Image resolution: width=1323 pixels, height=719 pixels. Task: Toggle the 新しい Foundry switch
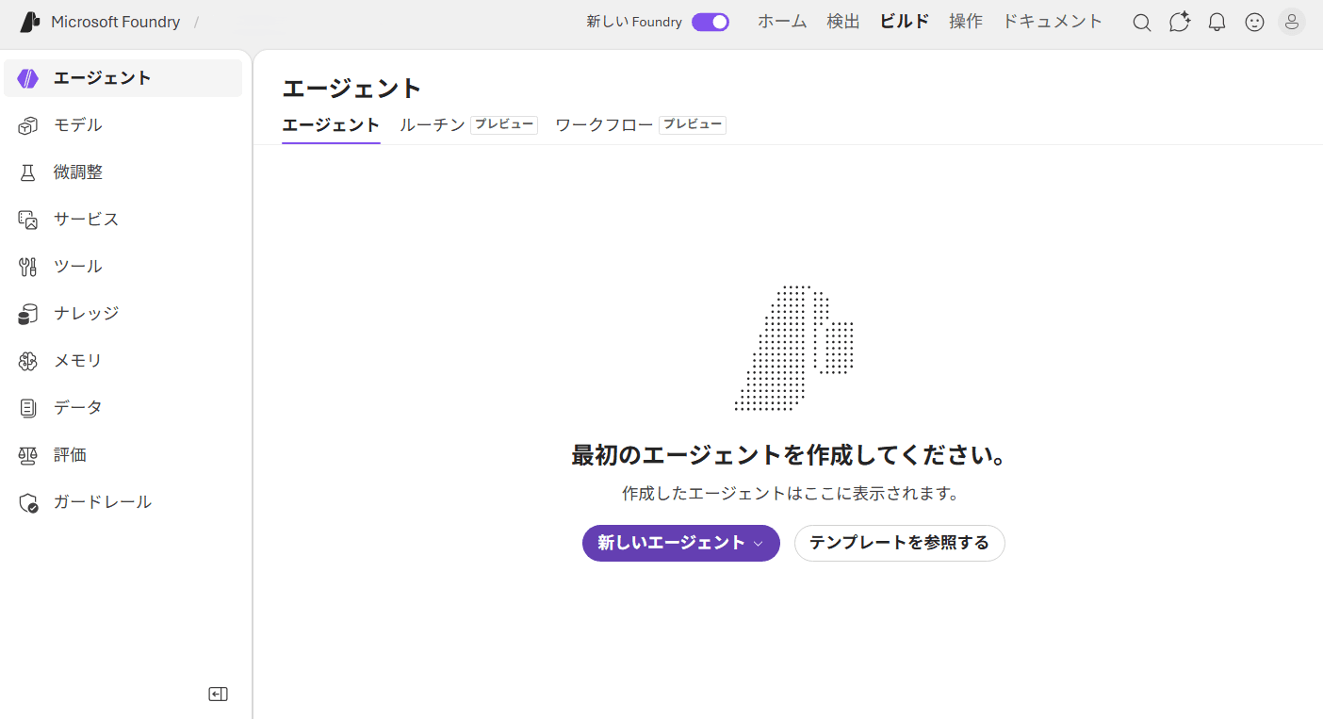[710, 22]
